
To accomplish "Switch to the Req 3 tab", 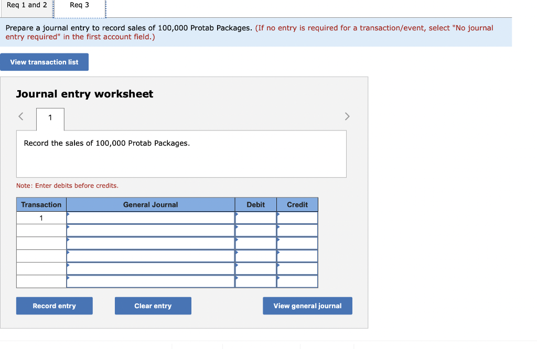I will (x=79, y=5).
